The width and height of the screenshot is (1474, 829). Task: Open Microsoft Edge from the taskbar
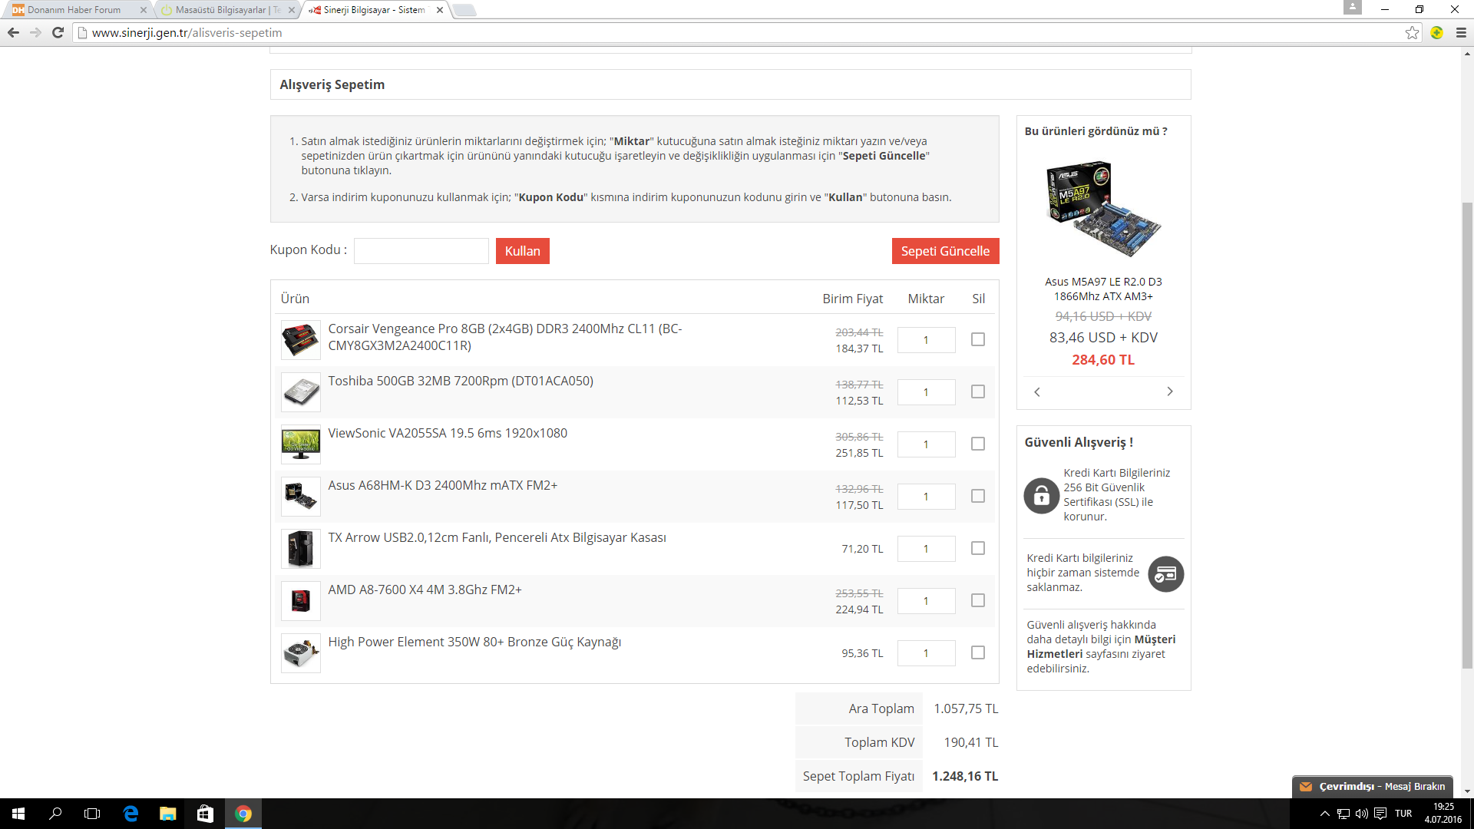(131, 814)
